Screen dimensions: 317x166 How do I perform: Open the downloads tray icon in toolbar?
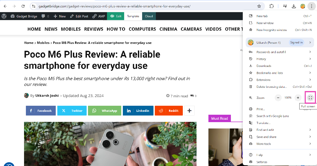[294, 6]
